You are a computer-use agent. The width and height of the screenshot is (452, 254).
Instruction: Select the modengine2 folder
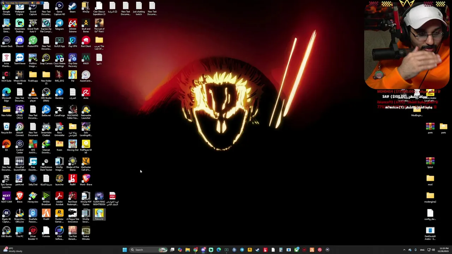[430, 198]
